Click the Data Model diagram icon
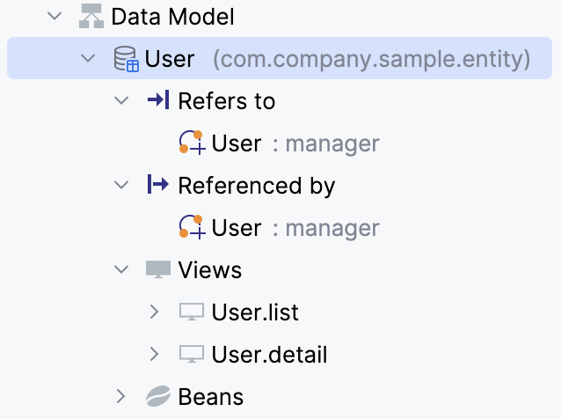The height and width of the screenshot is (419, 561). pos(91,16)
